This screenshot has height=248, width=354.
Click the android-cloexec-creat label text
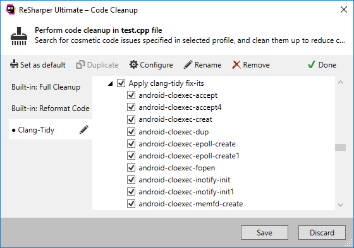click(176, 119)
